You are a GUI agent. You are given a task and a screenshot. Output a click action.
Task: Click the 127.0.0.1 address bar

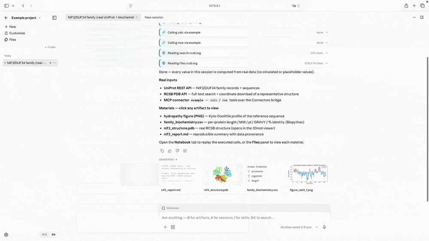coord(214,6)
